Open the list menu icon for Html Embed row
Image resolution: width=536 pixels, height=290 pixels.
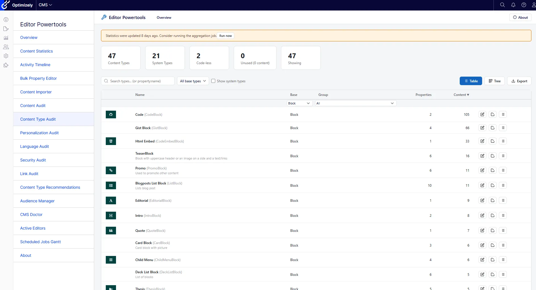503,141
